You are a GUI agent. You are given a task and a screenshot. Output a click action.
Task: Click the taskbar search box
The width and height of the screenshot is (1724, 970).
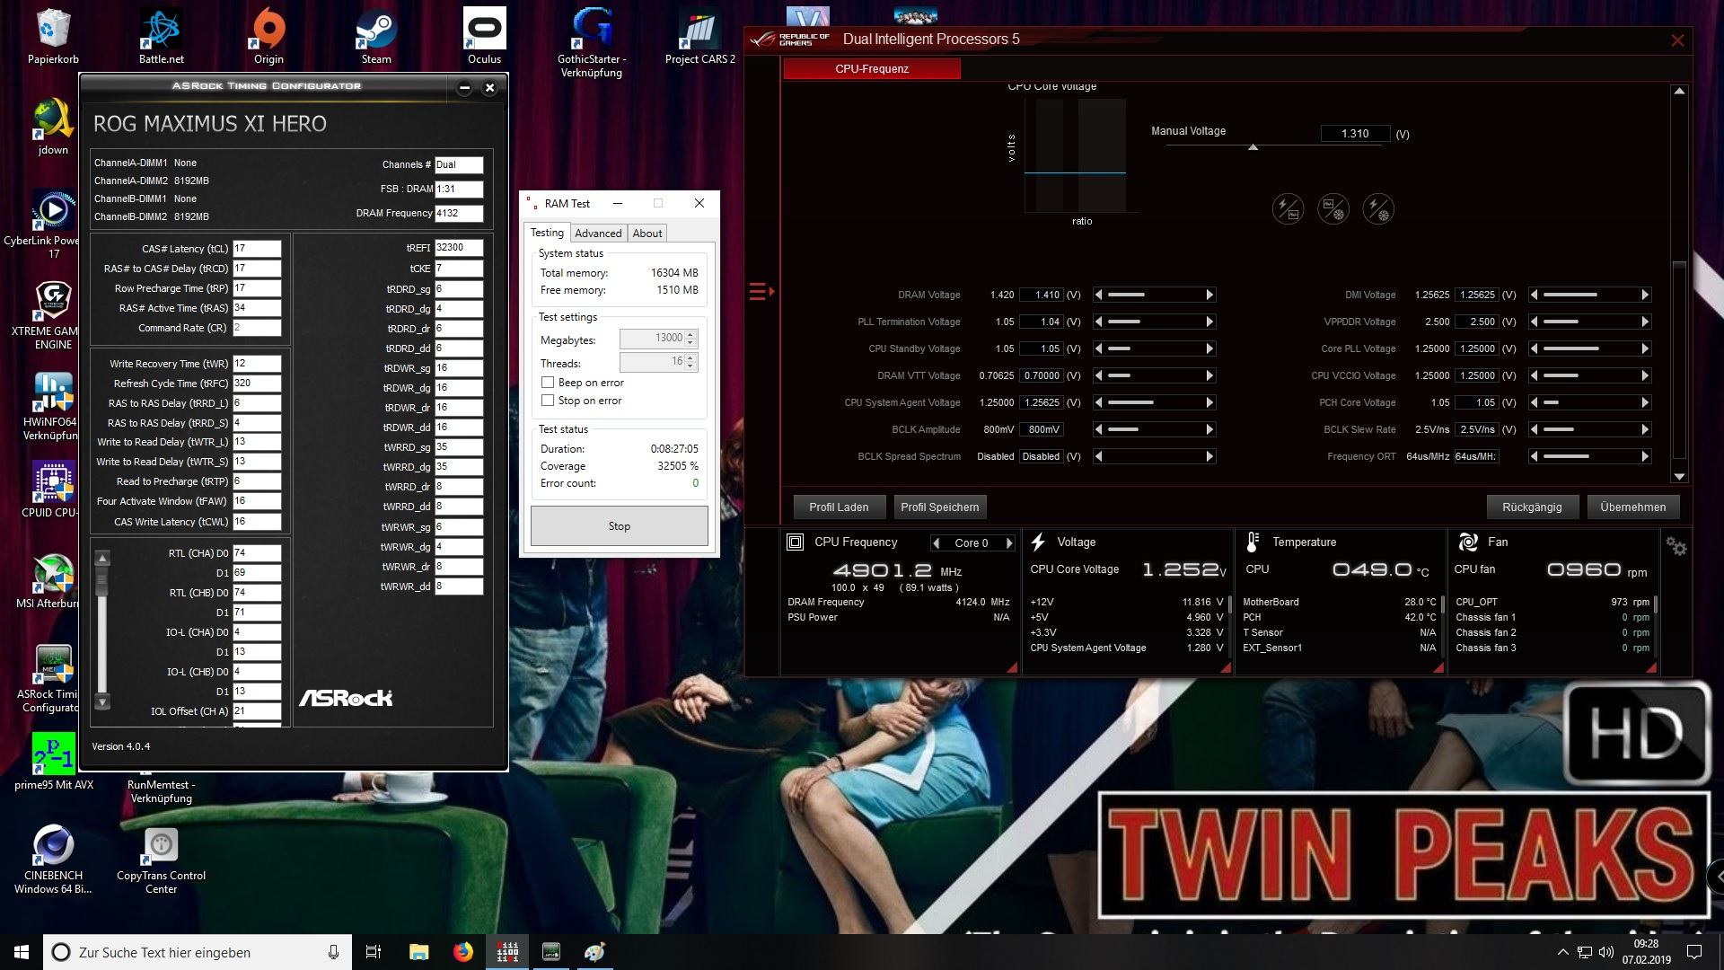(x=198, y=952)
